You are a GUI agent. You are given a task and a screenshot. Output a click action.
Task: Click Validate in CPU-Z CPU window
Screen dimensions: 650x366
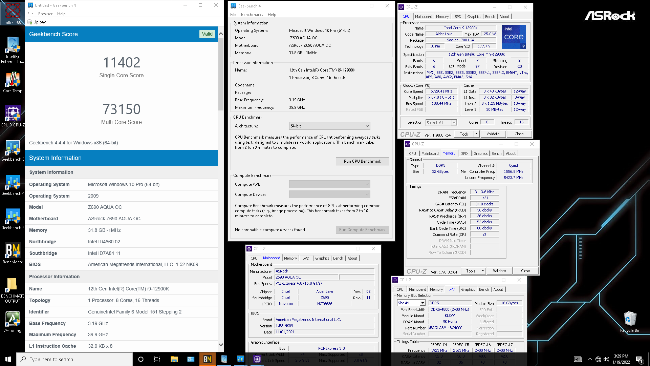coord(493,134)
